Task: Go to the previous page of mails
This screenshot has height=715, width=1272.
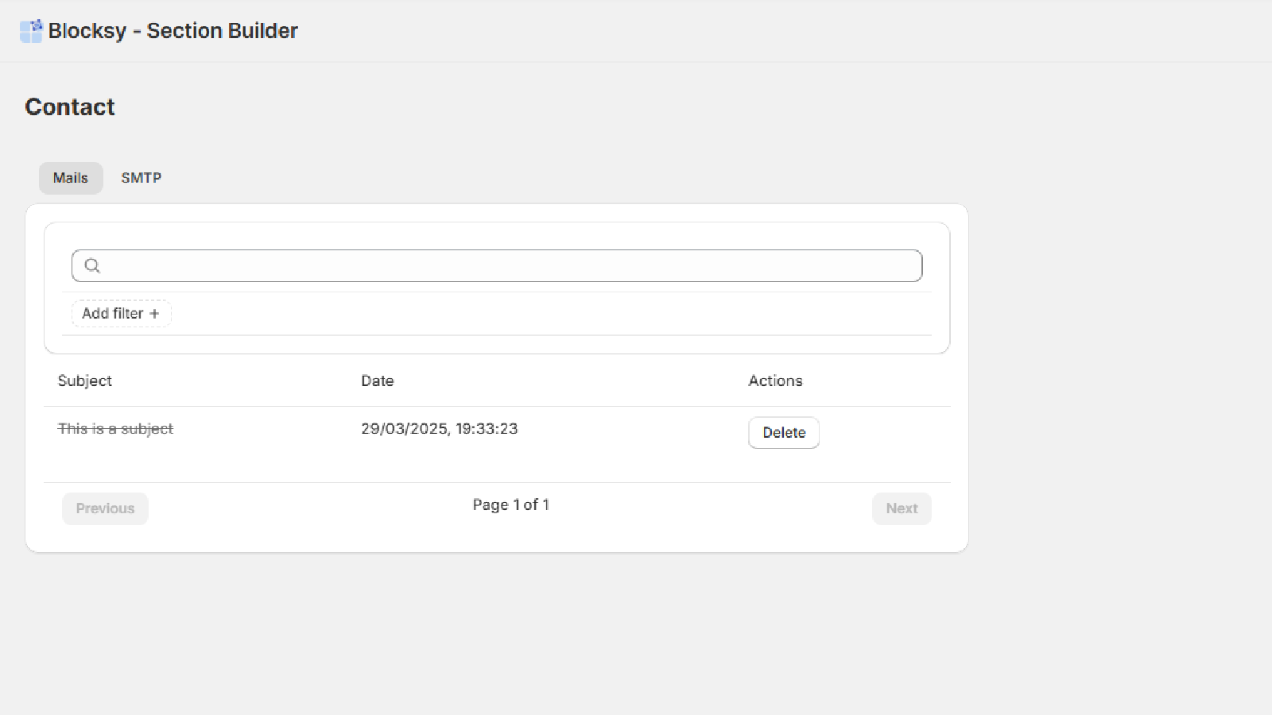Action: [105, 508]
